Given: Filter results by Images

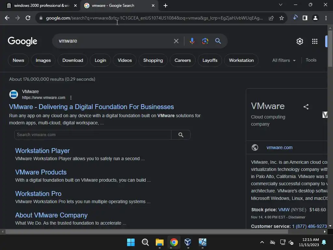Looking at the screenshot, I should click(43, 60).
